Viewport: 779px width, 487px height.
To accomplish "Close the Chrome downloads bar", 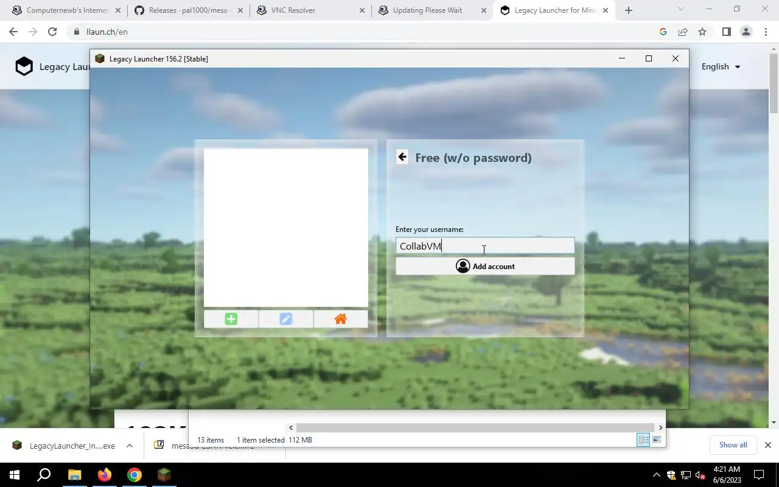I will tap(767, 445).
